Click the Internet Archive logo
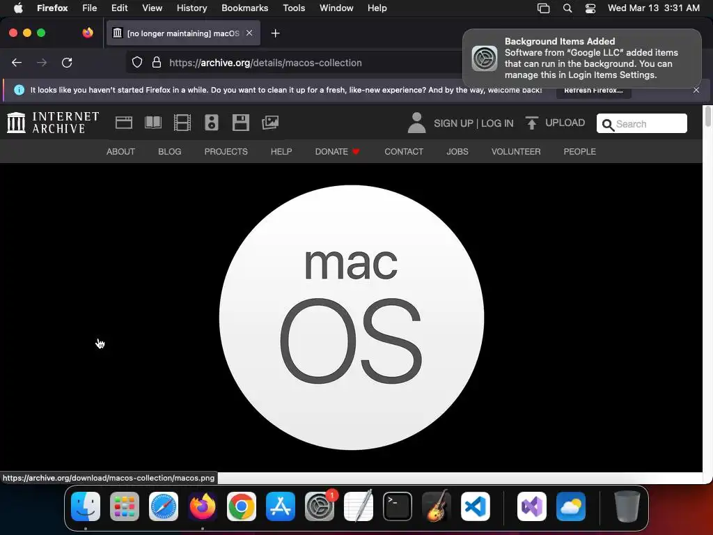The width and height of the screenshot is (713, 535). [53, 123]
